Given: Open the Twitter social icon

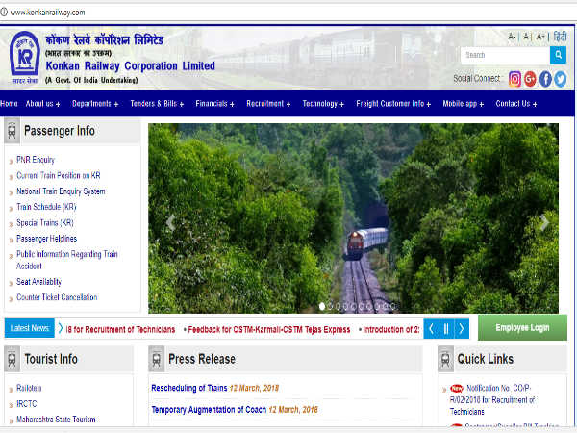Looking at the screenshot, I should pyautogui.click(x=560, y=79).
